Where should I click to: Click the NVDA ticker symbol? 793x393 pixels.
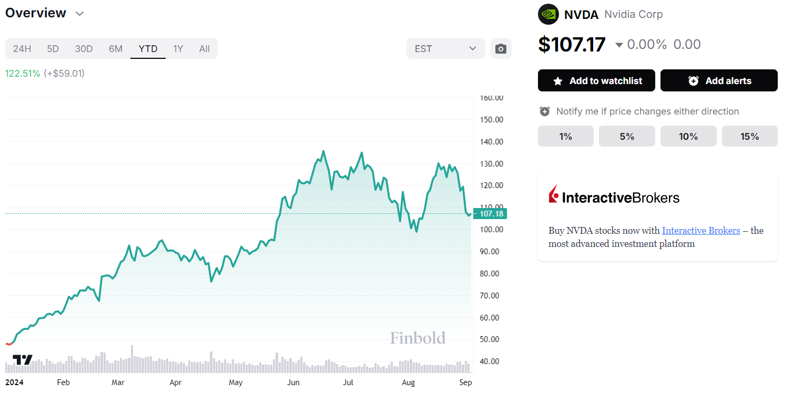click(581, 15)
